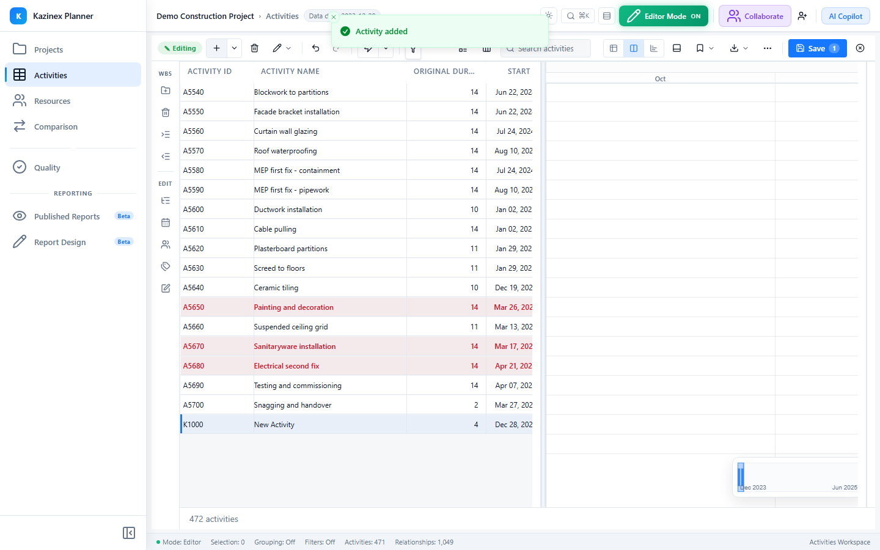The image size is (880, 550).
Task: Open Report Design
Action: (x=73, y=242)
